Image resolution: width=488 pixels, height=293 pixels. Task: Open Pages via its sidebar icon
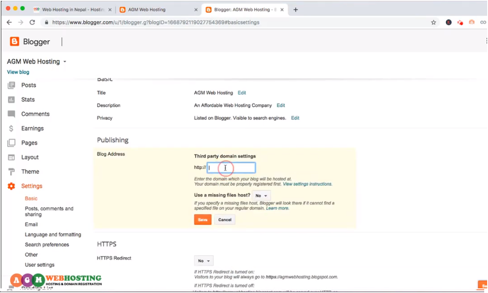coord(11,143)
